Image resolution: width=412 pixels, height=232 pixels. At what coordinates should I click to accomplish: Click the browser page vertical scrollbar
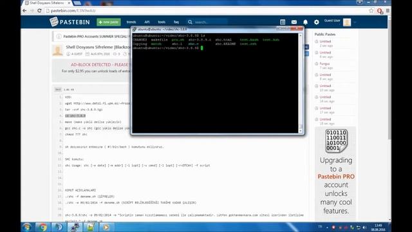pyautogui.click(x=389, y=79)
